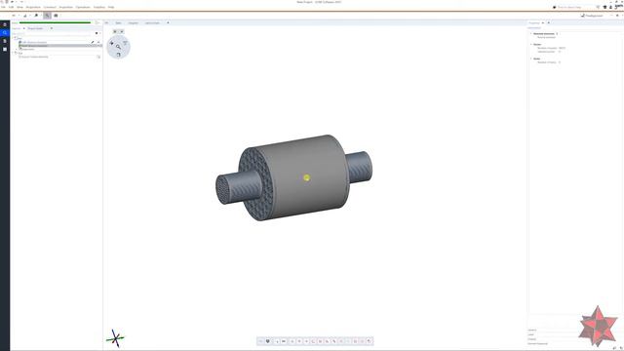Click the printer-like icon in the top toolbar
The width and height of the screenshot is (624, 351).
(x=56, y=16)
